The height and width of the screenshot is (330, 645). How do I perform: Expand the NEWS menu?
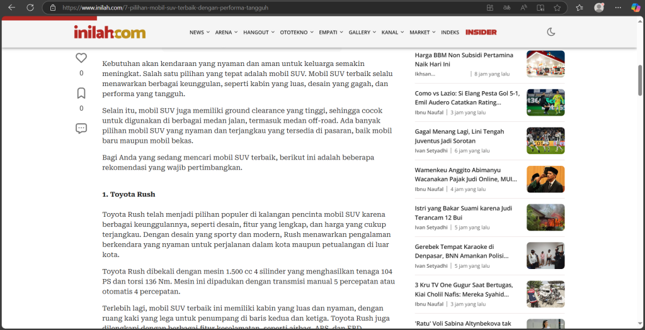click(200, 33)
